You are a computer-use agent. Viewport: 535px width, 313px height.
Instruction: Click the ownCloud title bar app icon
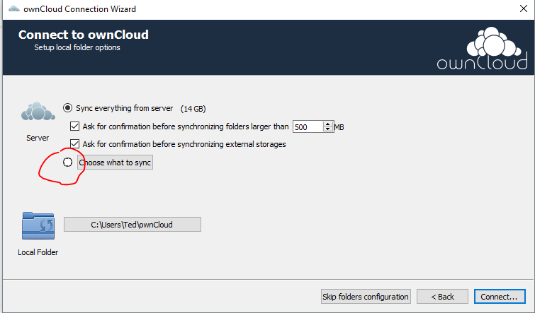[x=14, y=9]
